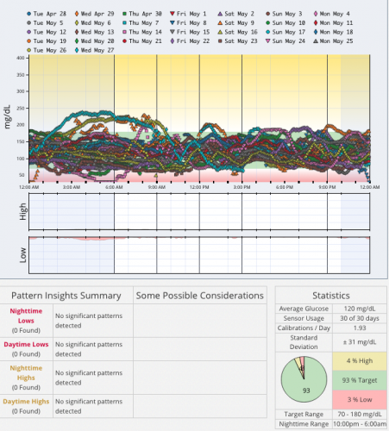Click the Fri May 8 legend entry

(188, 23)
